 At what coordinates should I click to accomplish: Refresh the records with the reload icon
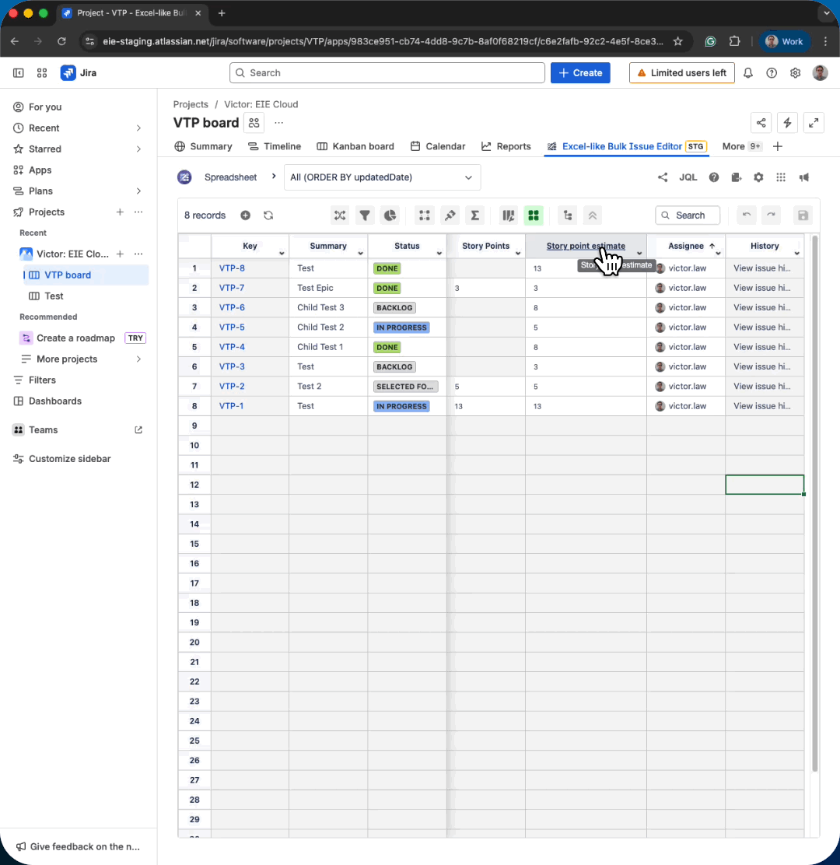pyautogui.click(x=268, y=215)
